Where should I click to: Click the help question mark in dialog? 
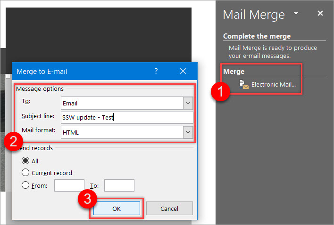156,72
